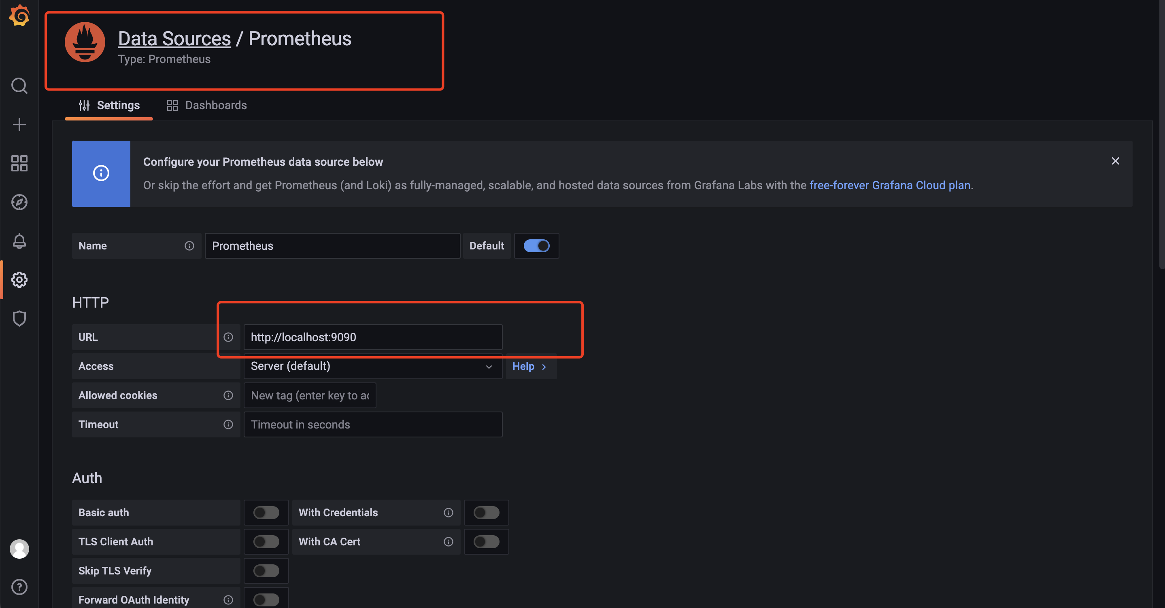Click the URL input field

372,336
